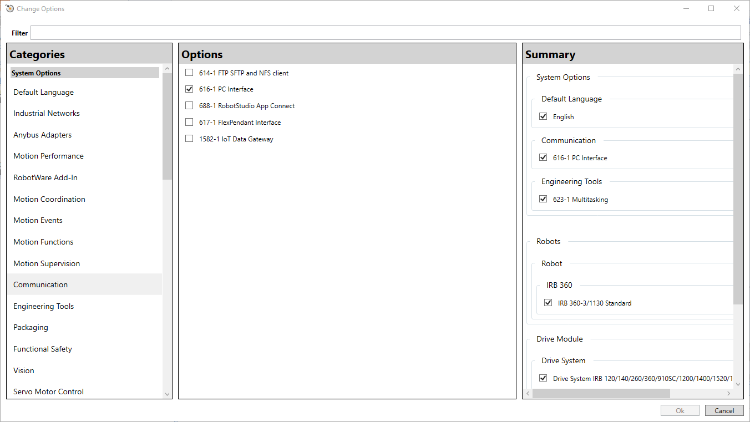Select the Motion Supervision category
Viewport: 750px width, 422px height.
[x=84, y=263]
